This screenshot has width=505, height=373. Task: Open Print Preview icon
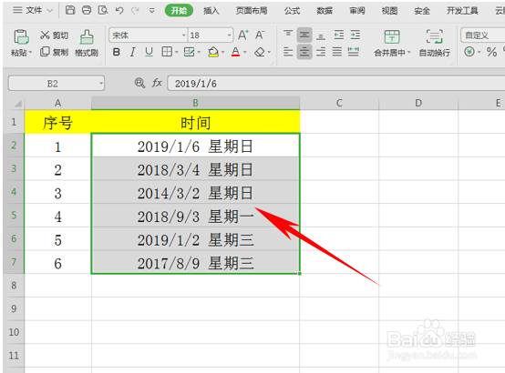tap(103, 10)
